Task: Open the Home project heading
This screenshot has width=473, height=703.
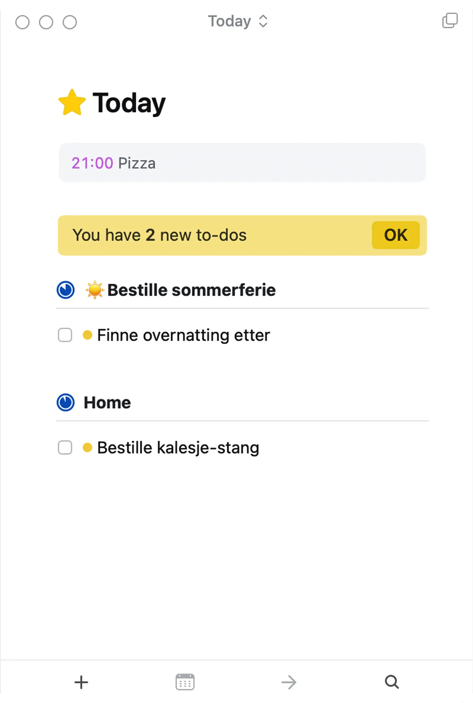Action: click(107, 403)
